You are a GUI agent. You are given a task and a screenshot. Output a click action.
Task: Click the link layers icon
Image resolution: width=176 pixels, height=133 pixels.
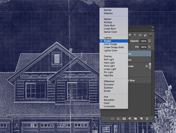pos(112,118)
